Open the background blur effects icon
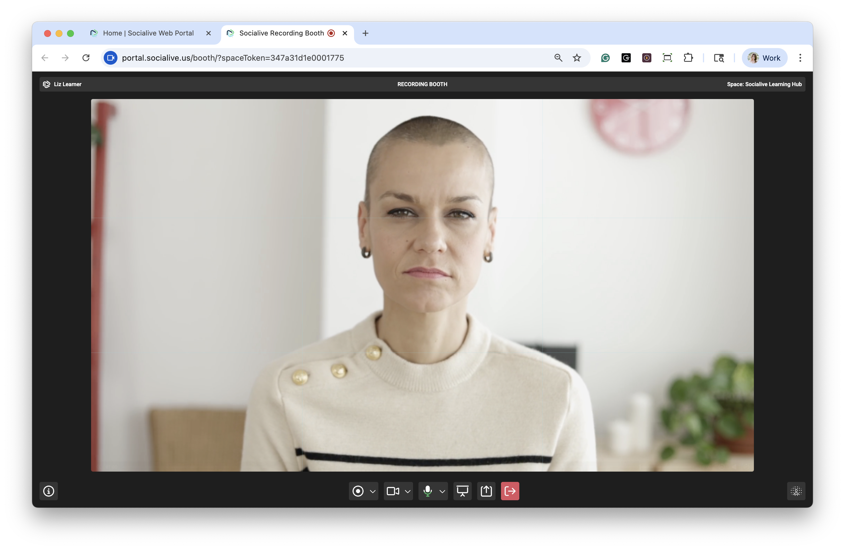Viewport: 845px width, 550px height. [x=796, y=491]
